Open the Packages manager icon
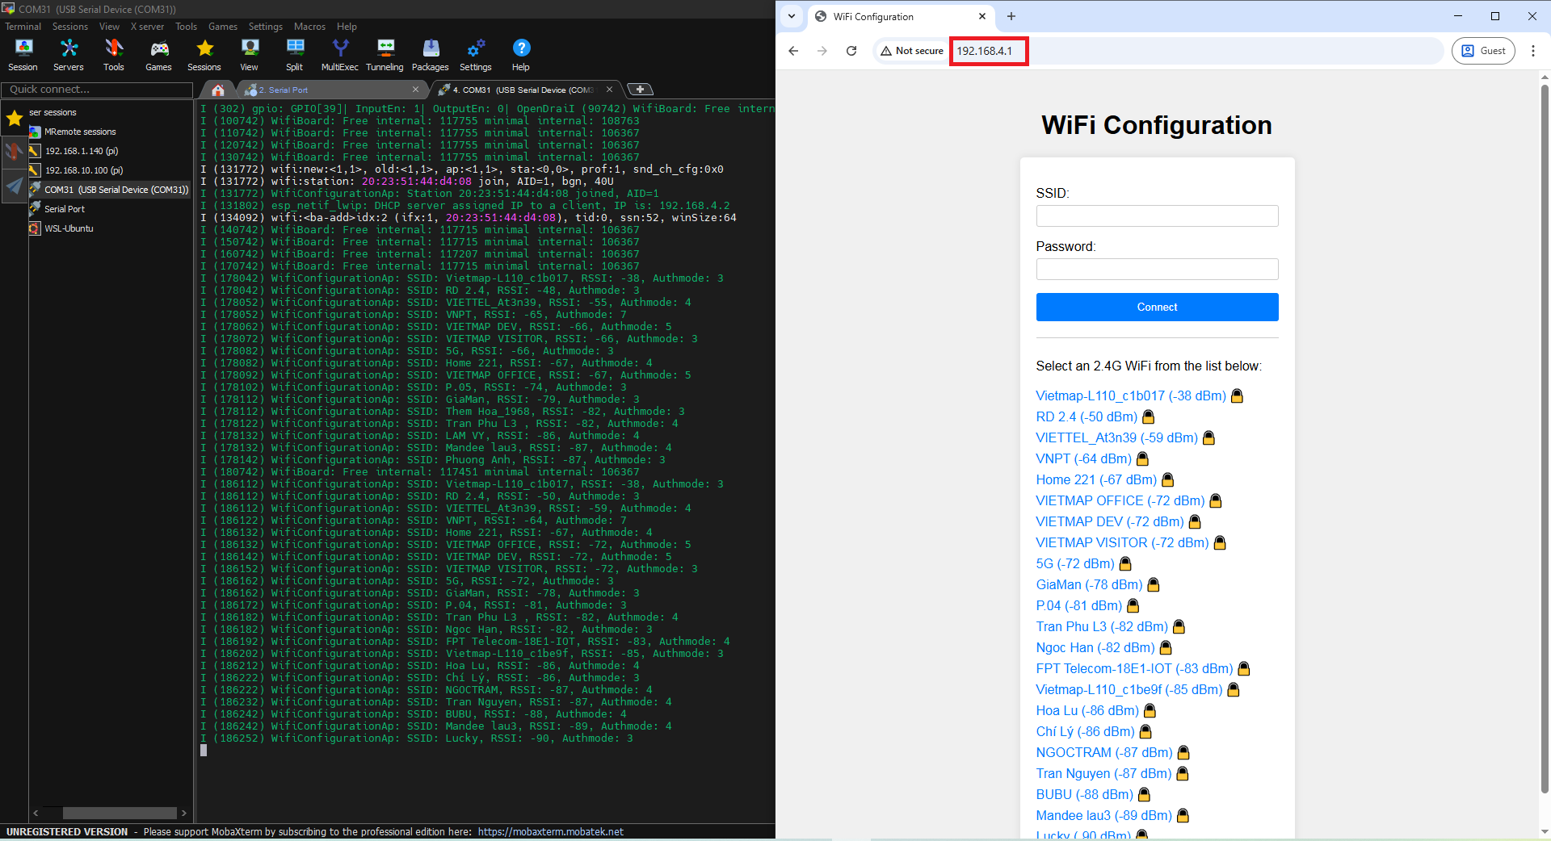1551x841 pixels. (x=431, y=55)
